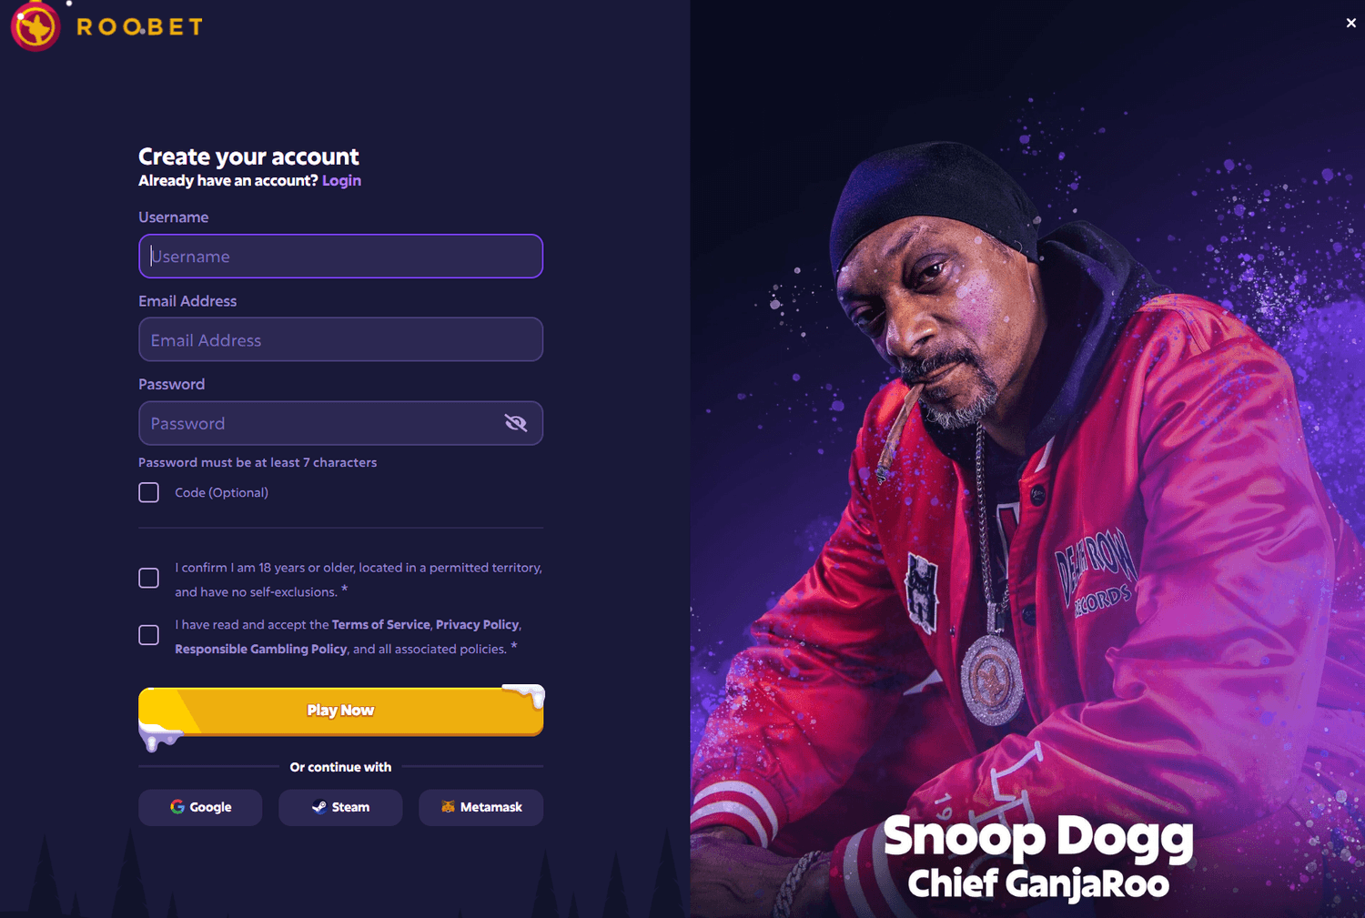Image resolution: width=1365 pixels, height=918 pixels.
Task: Click the Metamask fox icon
Action: 448,807
